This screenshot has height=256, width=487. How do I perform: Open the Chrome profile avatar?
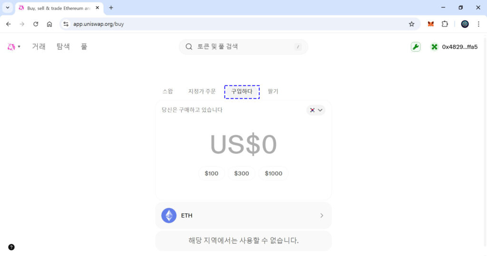tap(465, 24)
